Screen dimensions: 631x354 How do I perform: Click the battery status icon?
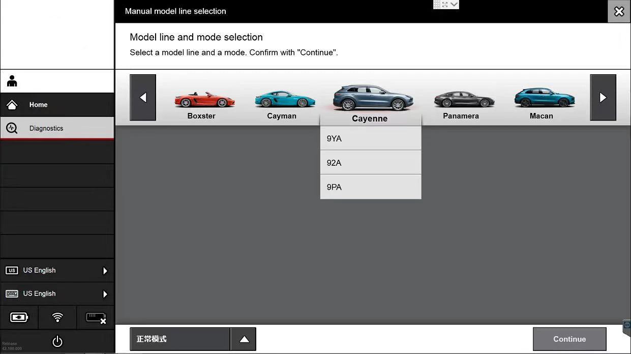pos(19,317)
